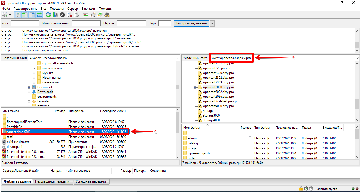Switch to the Успешные передачи tab

point(91,181)
